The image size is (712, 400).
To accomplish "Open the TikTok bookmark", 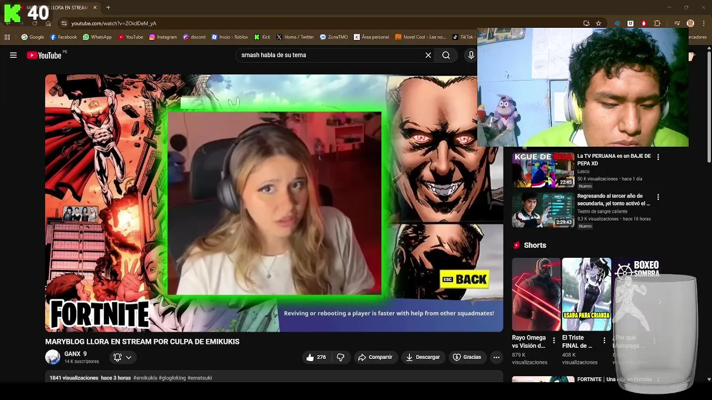I will tap(463, 37).
